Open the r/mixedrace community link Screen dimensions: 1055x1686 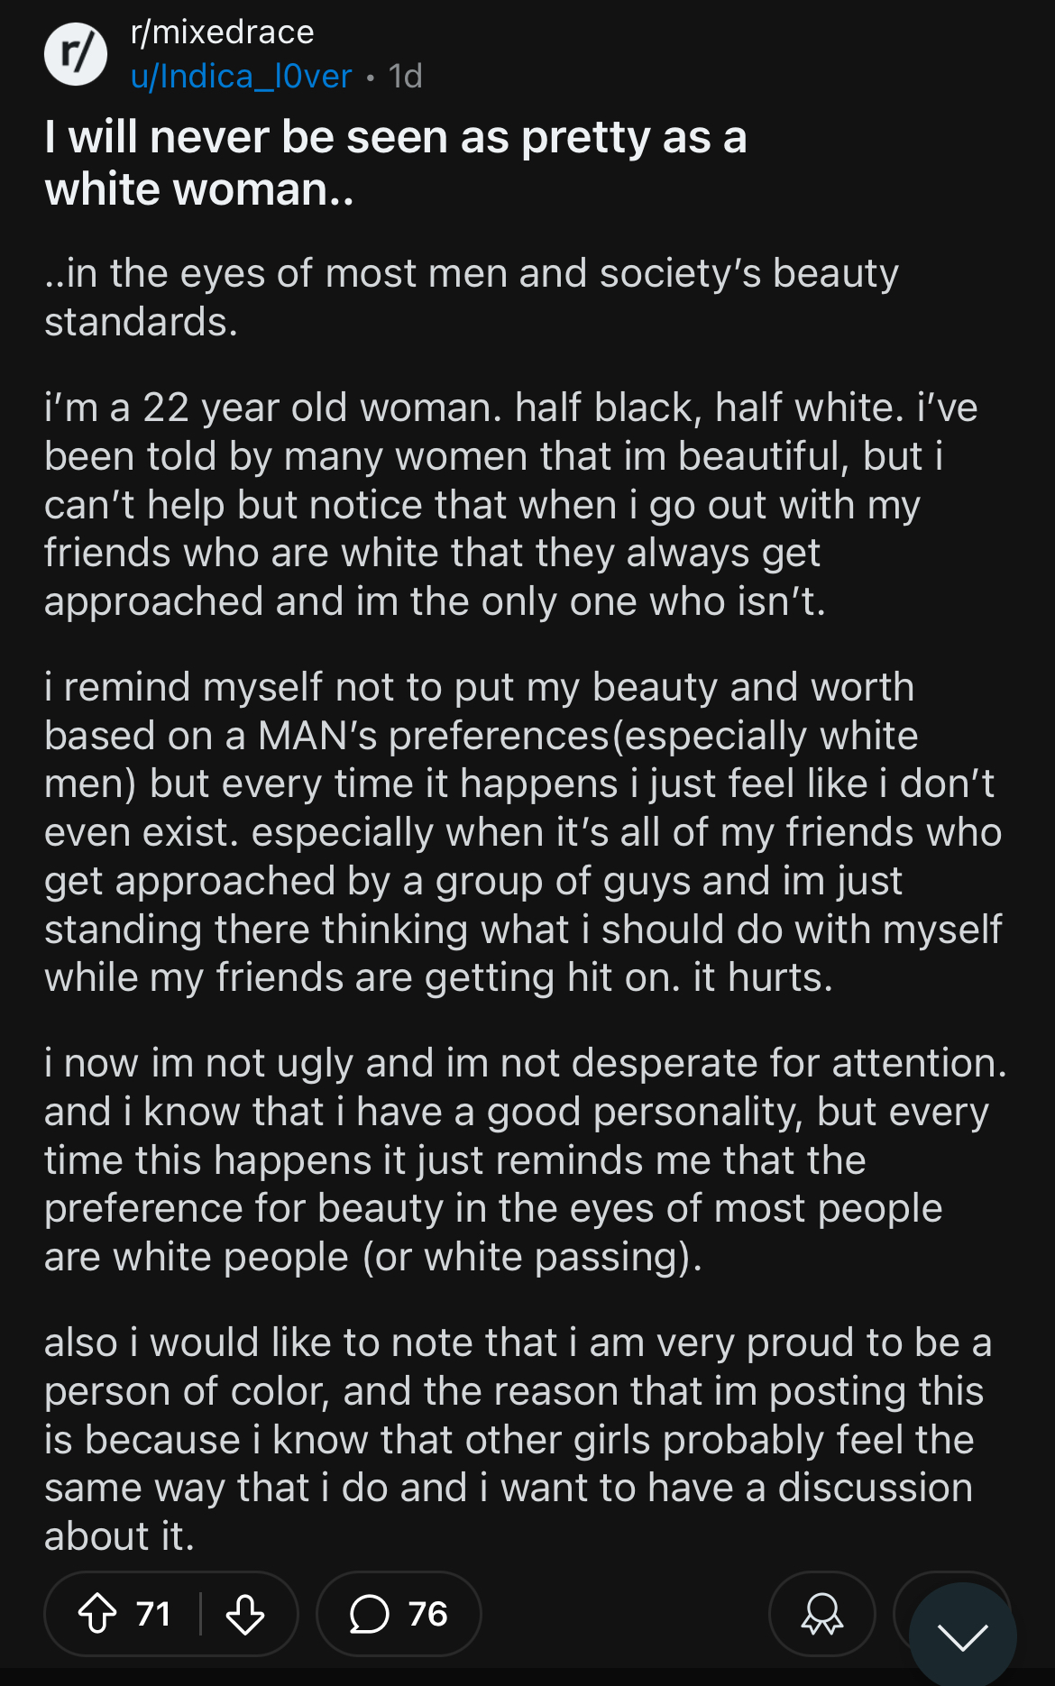222,32
